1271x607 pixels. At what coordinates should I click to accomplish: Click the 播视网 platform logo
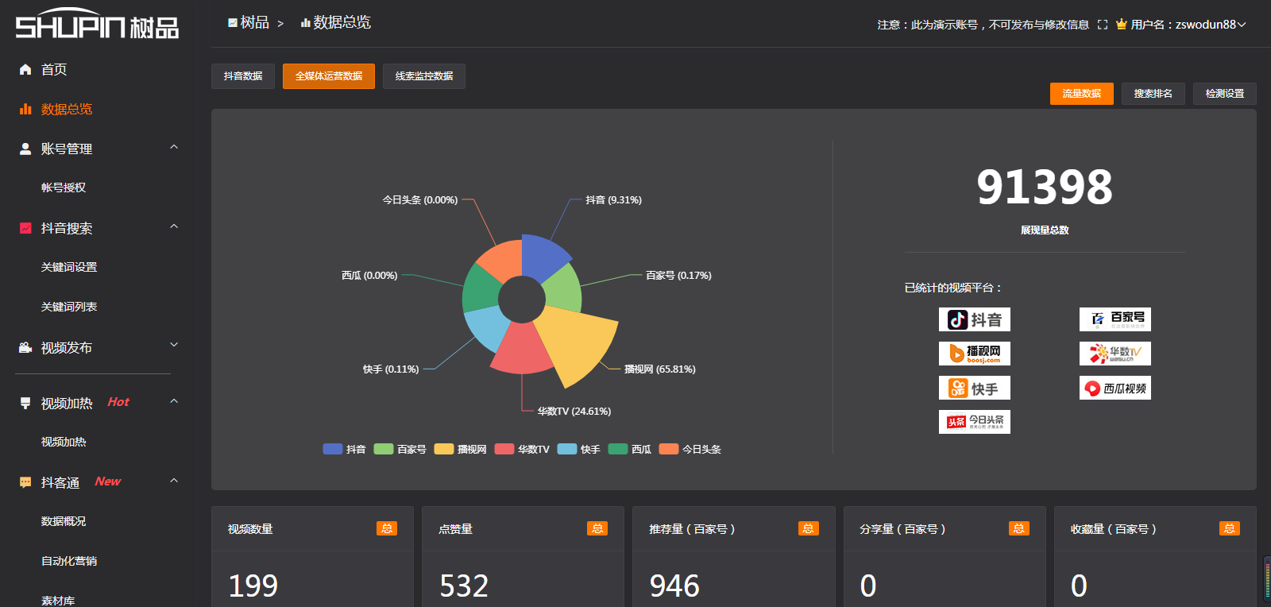975,354
